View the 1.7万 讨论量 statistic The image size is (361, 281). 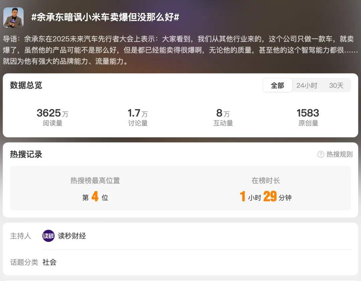(138, 117)
